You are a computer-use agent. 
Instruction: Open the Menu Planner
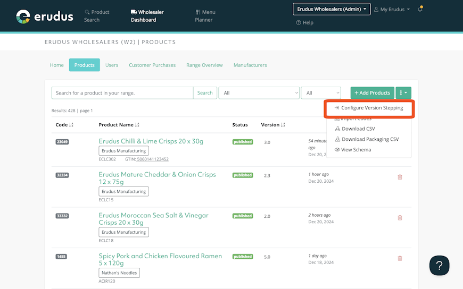click(205, 16)
